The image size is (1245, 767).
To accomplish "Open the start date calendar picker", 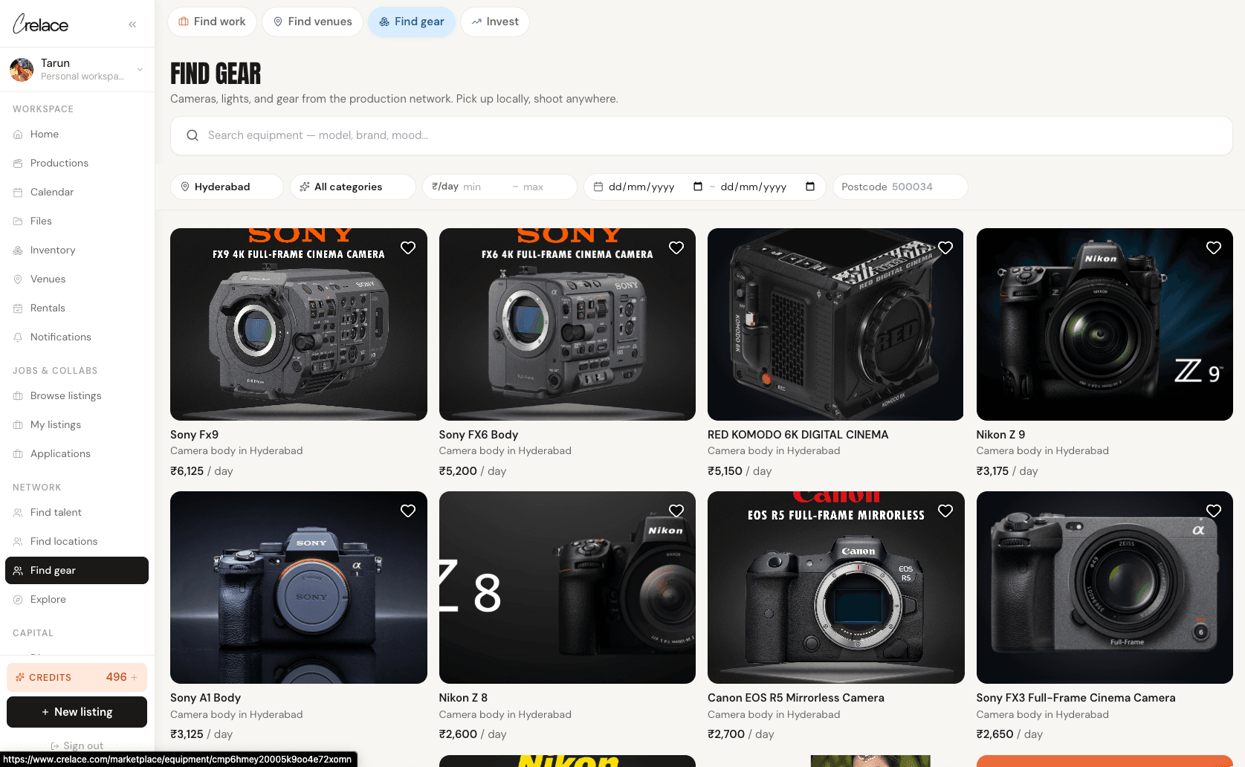I will (x=698, y=187).
